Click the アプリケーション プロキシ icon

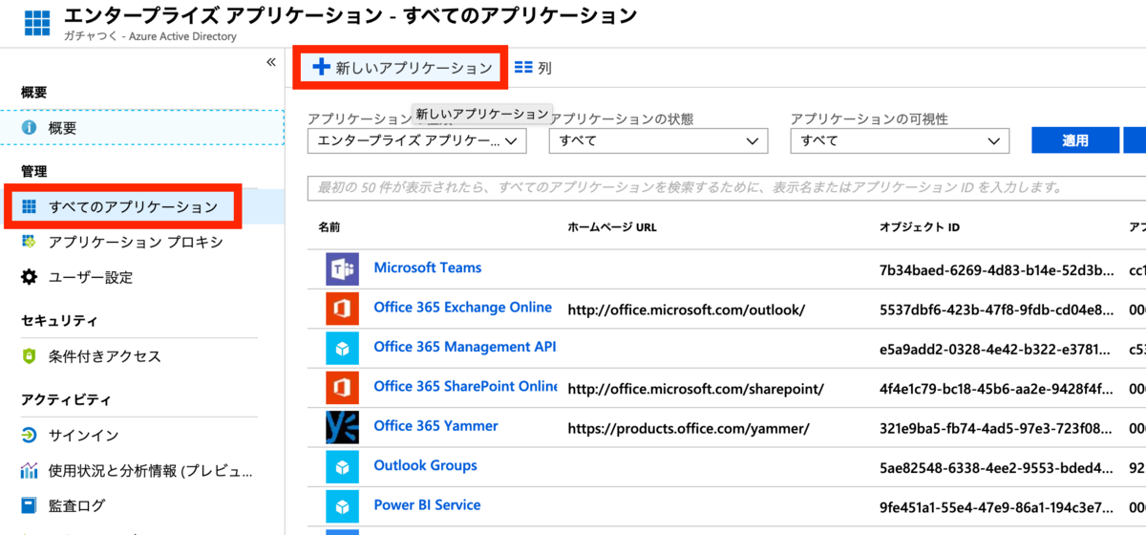30,242
